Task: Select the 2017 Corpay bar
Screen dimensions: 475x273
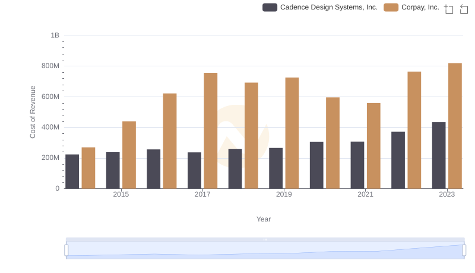Action: 211,131
